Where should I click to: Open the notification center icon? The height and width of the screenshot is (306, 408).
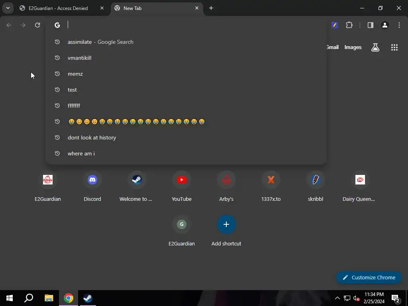coord(395,298)
